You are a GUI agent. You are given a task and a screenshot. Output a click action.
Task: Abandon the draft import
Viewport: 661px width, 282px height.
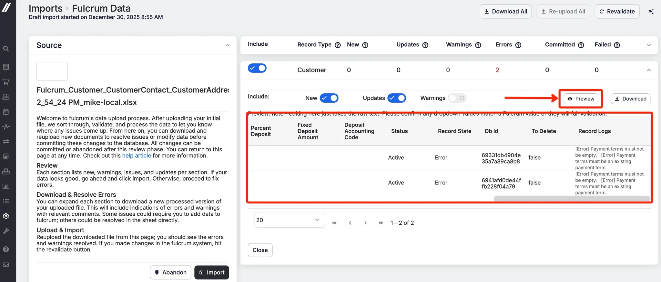point(170,272)
